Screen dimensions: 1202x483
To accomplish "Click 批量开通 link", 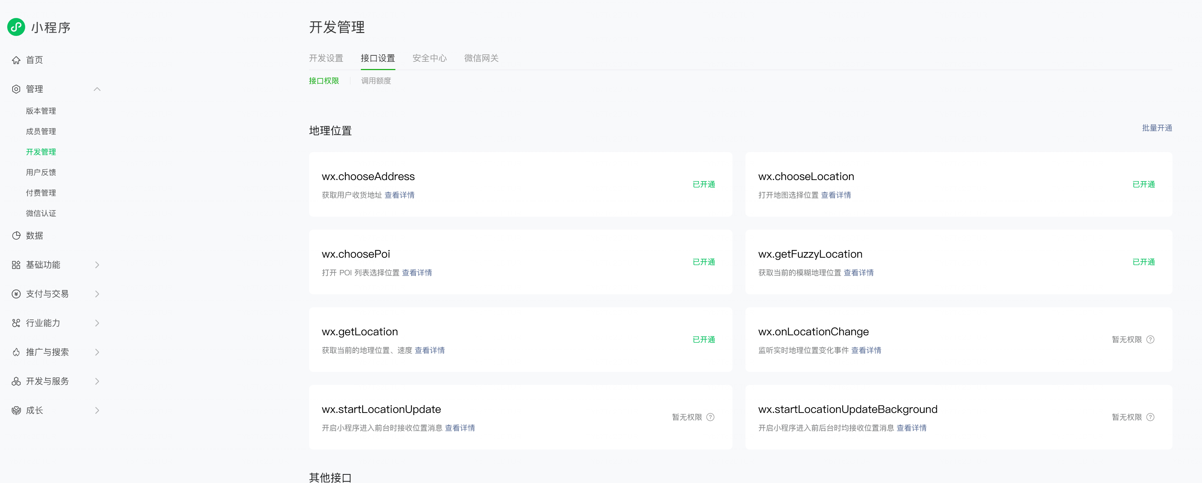I will click(1156, 128).
